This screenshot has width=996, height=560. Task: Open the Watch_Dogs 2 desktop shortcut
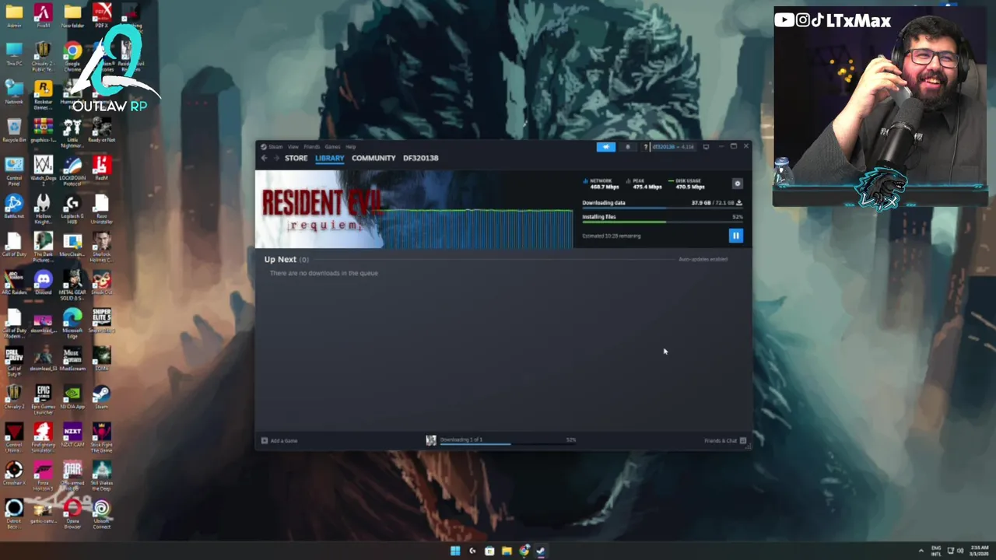[x=43, y=171]
